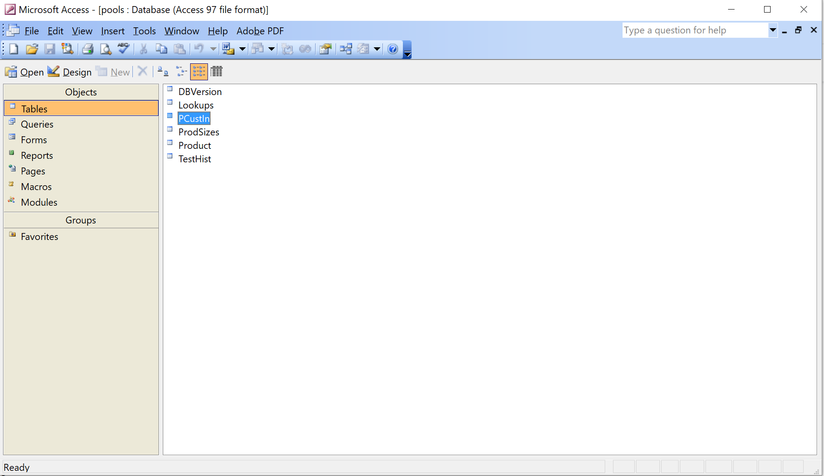Click the Undo arrow icon
The width and height of the screenshot is (824, 476).
[199, 49]
